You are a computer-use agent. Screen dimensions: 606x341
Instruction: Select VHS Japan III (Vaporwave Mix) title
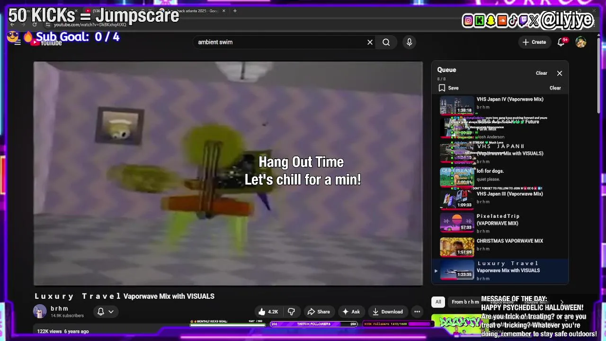pyautogui.click(x=510, y=194)
